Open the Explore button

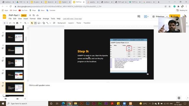pos(179,98)
